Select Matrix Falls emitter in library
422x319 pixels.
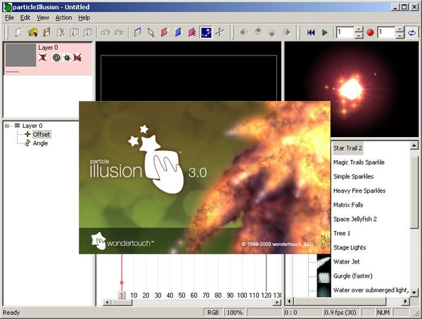(x=349, y=204)
